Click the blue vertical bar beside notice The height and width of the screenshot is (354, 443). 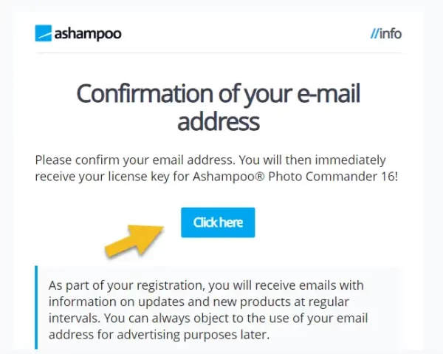[x=36, y=307]
